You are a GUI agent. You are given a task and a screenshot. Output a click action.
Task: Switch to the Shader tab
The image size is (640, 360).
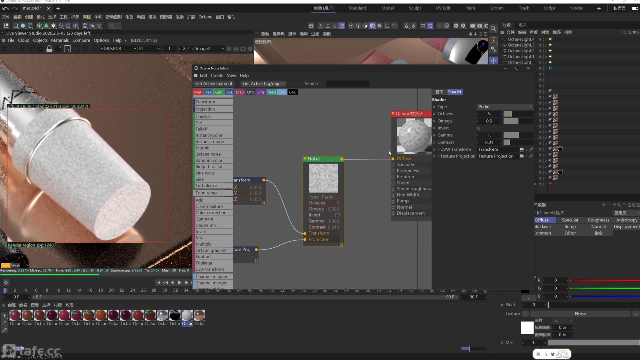coord(454,92)
